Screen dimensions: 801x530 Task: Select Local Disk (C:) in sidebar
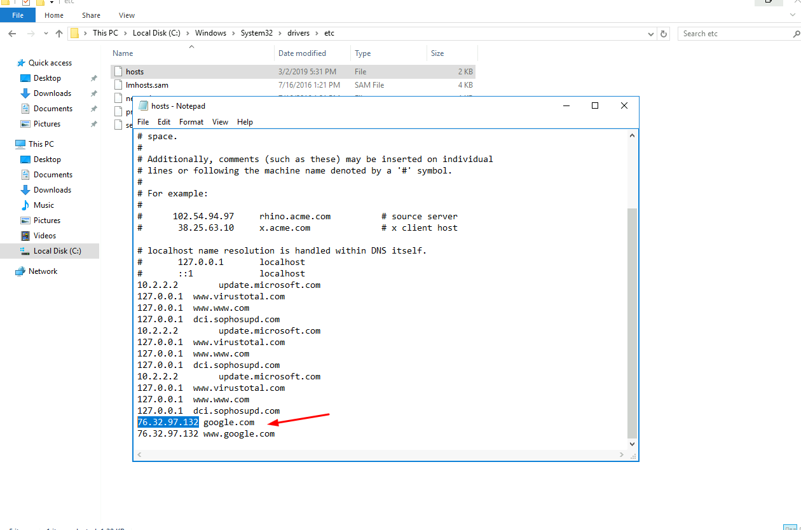click(x=57, y=251)
